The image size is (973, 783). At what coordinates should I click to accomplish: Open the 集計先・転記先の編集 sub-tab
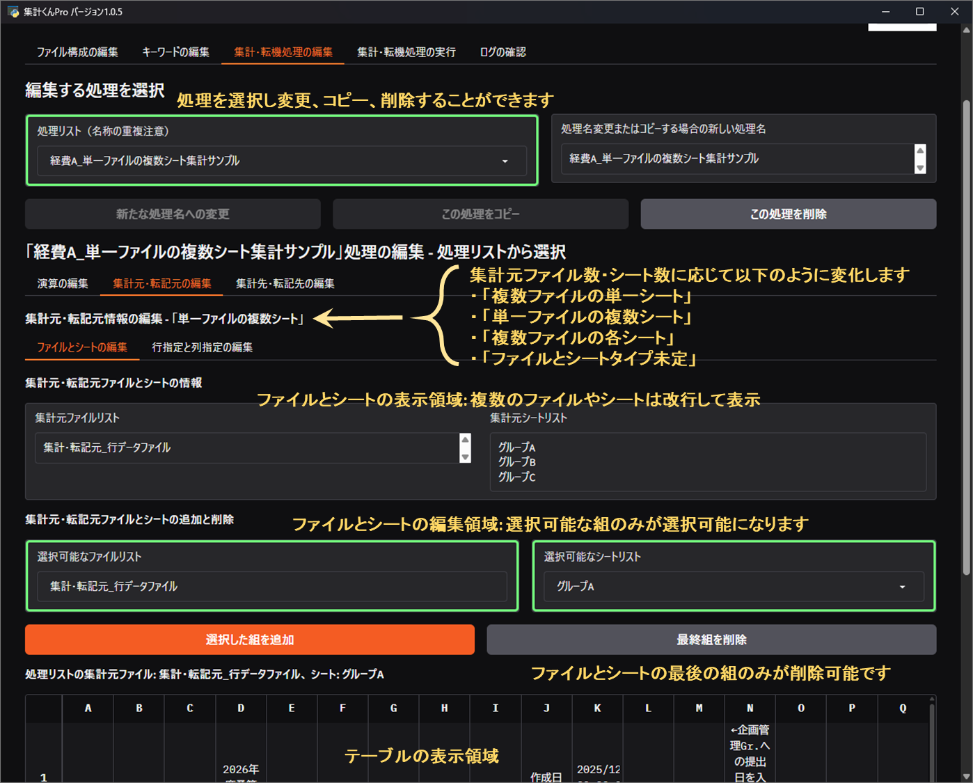285,283
